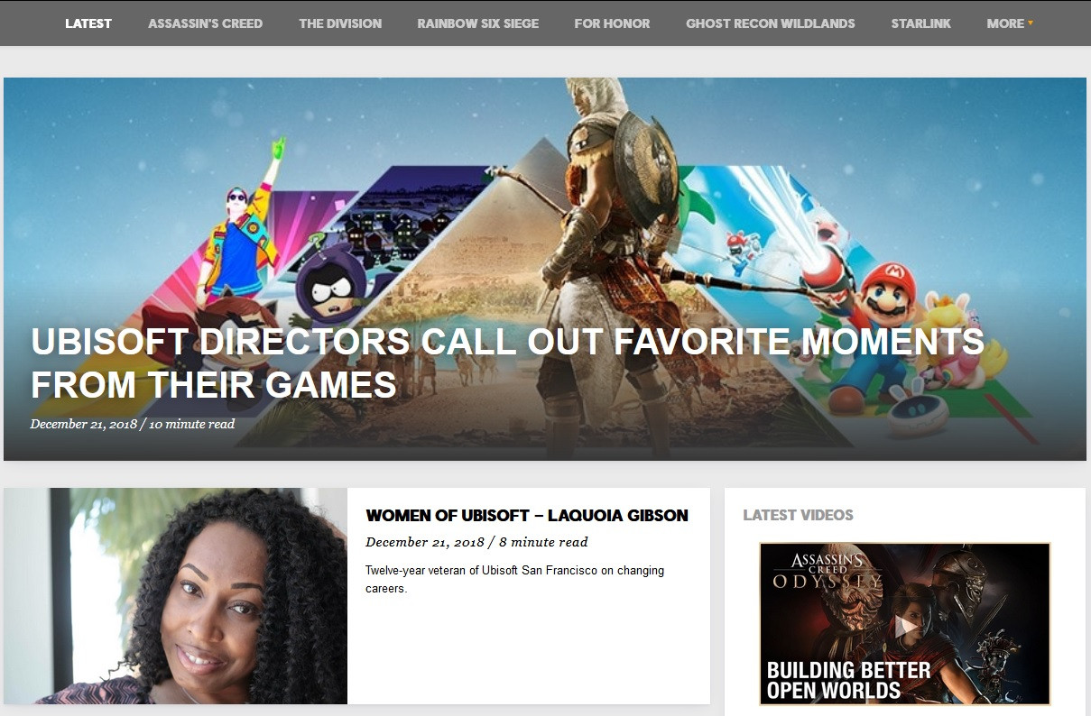The width and height of the screenshot is (1091, 716).
Task: Click the Laquoia Gibson portrait photo
Action: (x=175, y=596)
